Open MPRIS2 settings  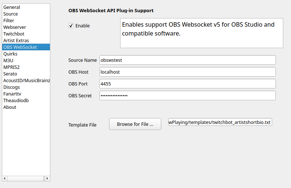click(x=11, y=67)
